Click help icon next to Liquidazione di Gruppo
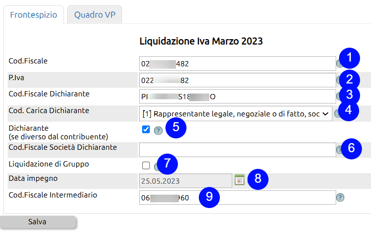The height and width of the screenshot is (250, 371). tap(156, 167)
